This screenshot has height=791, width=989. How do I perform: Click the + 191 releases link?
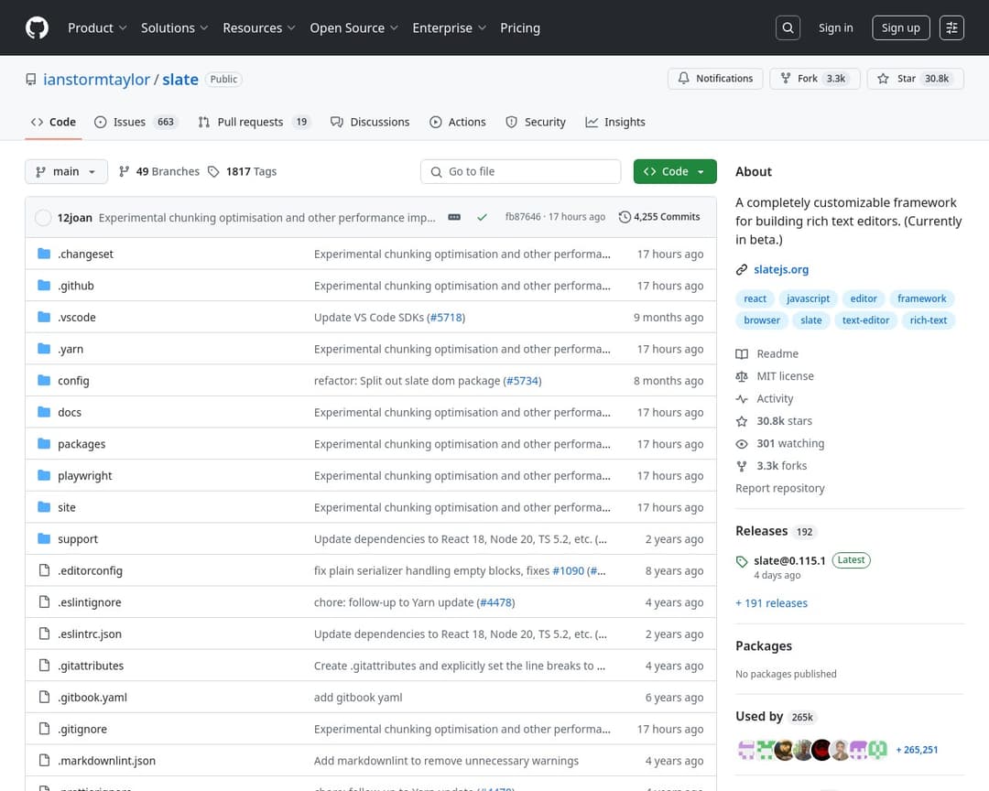tap(771, 603)
